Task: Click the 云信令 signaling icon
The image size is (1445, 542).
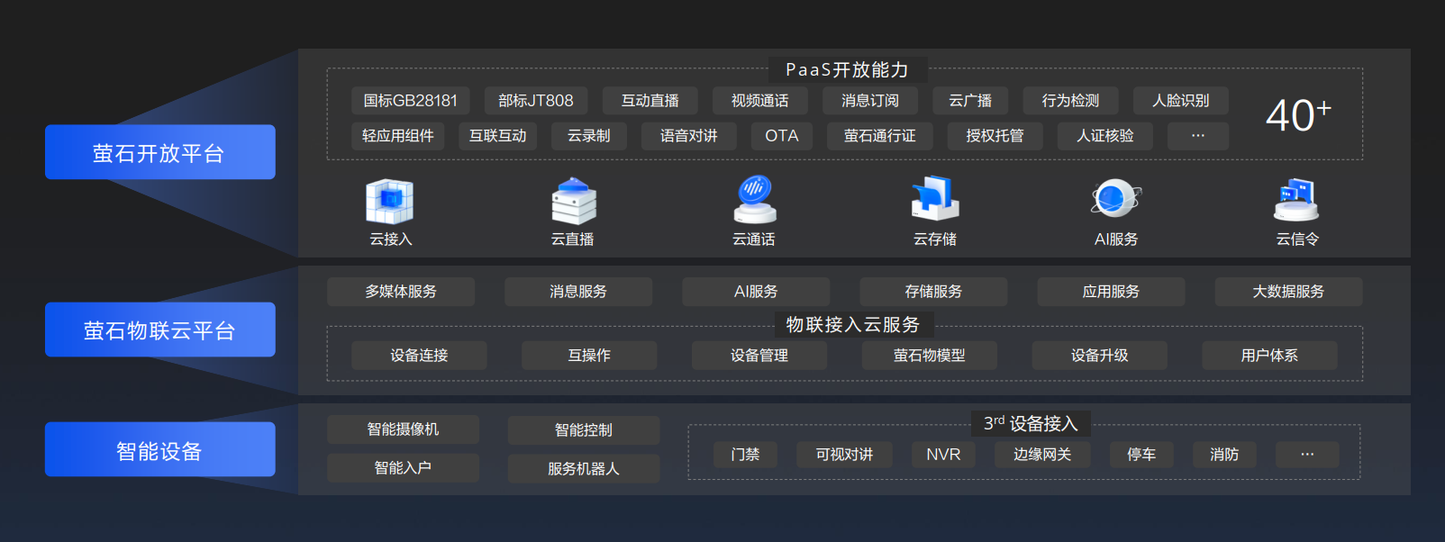Action: pos(1296,200)
